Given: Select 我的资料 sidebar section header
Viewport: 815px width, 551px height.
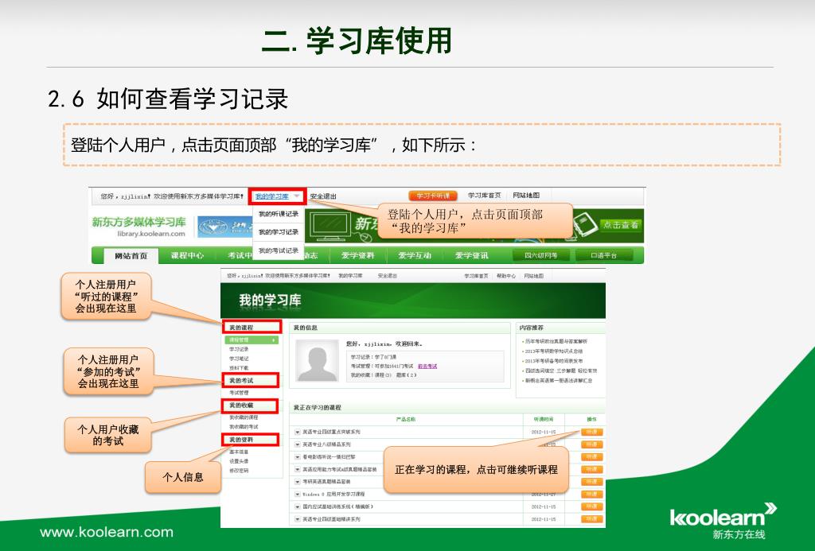Looking at the screenshot, I should click(x=251, y=440).
